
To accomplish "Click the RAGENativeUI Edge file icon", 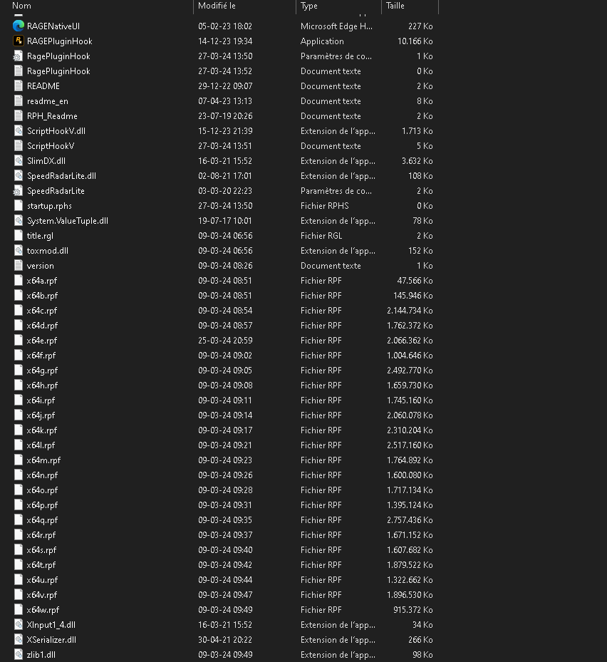I will (19, 26).
